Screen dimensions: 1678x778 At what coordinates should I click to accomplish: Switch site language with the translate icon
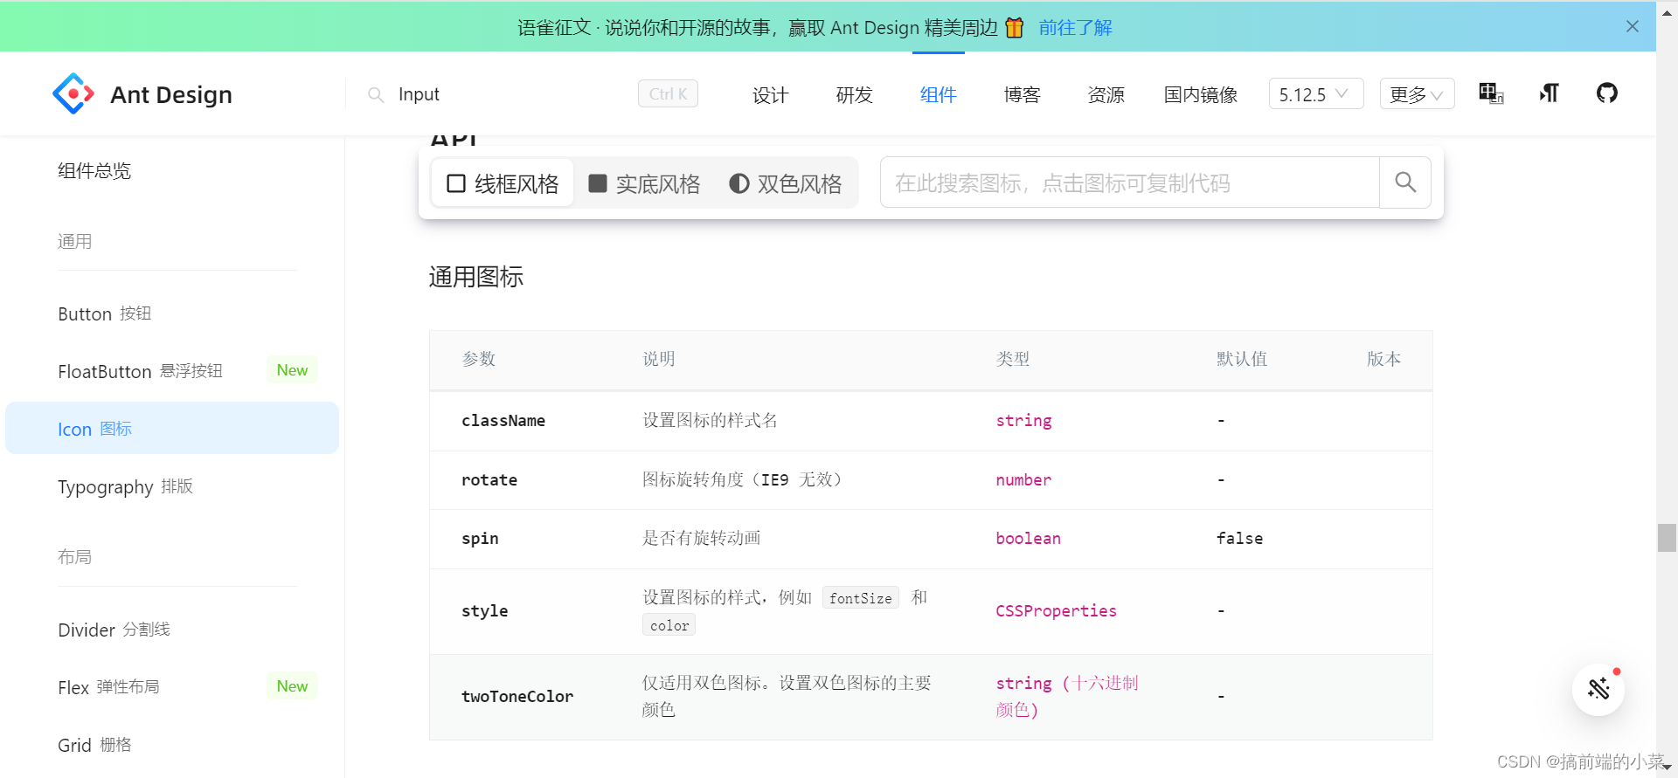point(1491,93)
